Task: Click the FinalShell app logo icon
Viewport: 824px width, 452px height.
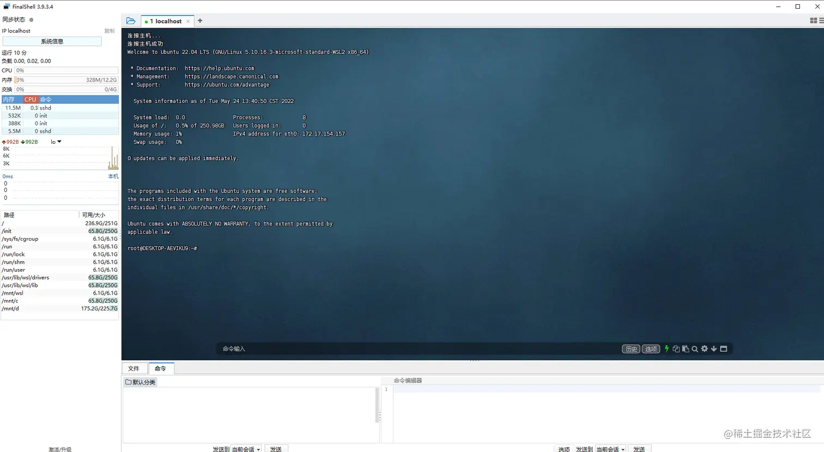Action: (7, 7)
